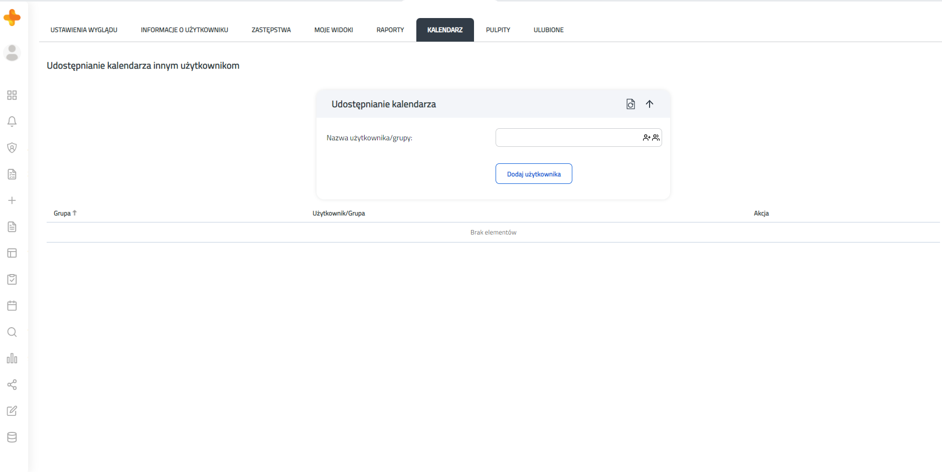
Task: Click the refresh document icon in panel header
Action: pos(631,104)
